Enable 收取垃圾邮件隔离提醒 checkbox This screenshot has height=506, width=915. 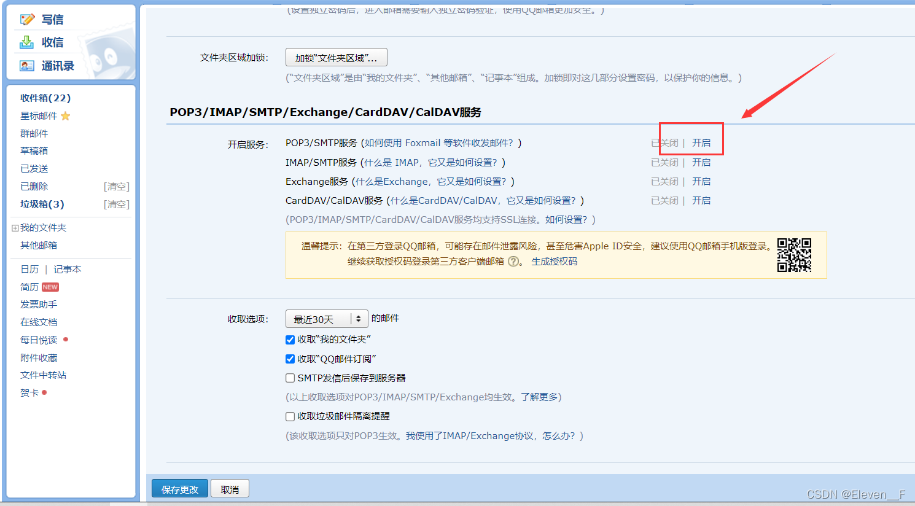coord(290,416)
